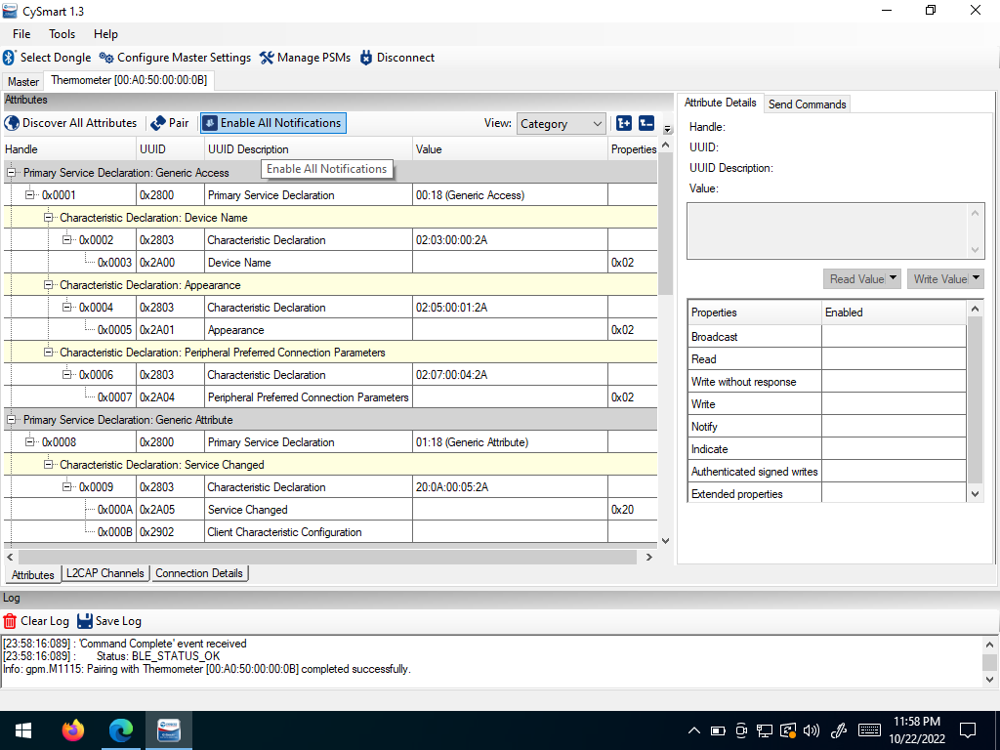Open the View Category dropdown
Screen dimensions: 1000x750
click(x=560, y=124)
